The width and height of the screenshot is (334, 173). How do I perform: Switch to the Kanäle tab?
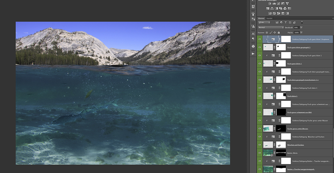269,18
